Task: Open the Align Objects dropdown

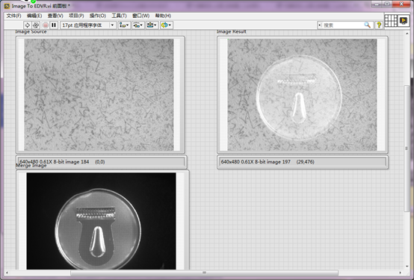Action: 124,25
